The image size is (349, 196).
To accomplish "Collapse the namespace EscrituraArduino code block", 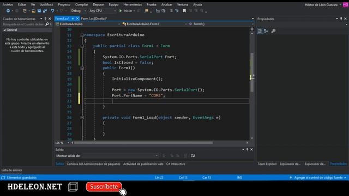I will tap(82, 35).
